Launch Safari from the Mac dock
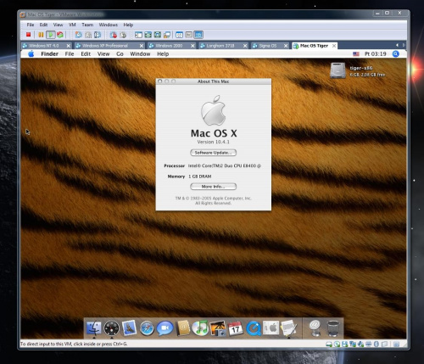 click(147, 328)
